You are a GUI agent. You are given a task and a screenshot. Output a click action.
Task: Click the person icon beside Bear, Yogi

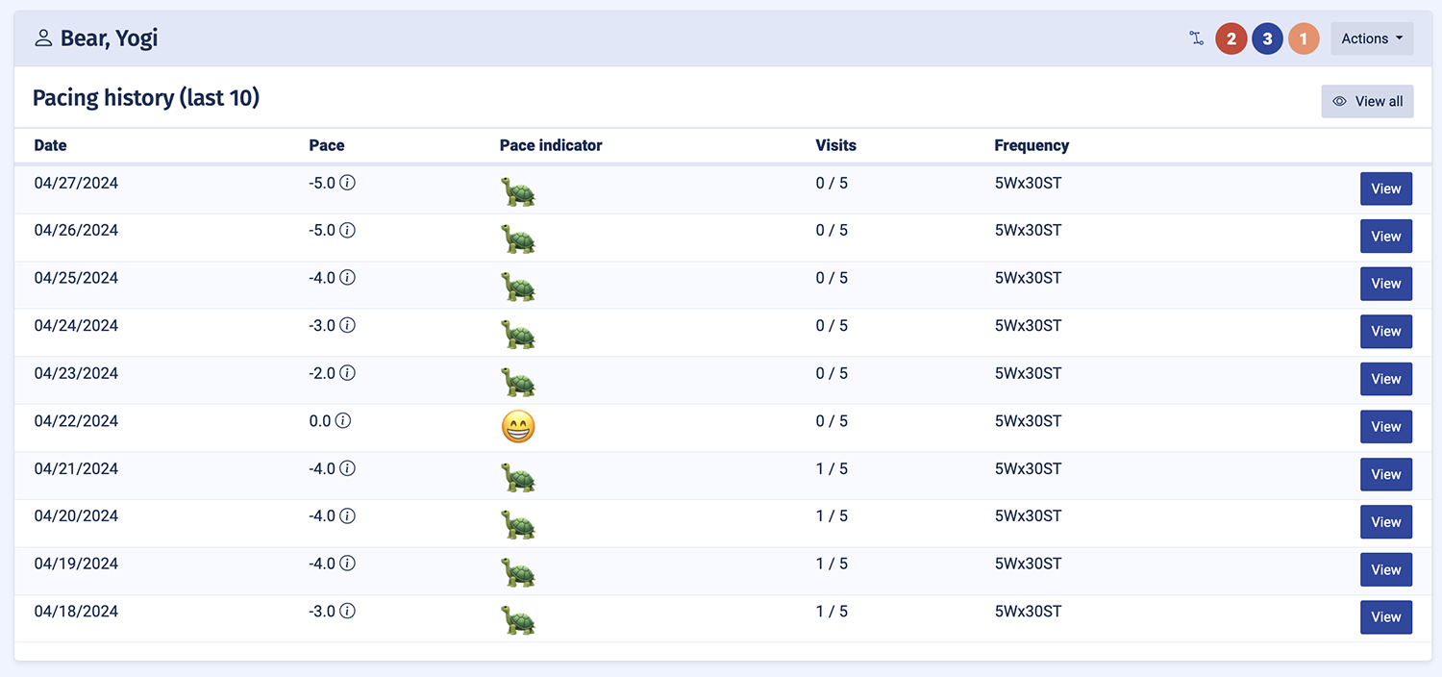pos(43,38)
